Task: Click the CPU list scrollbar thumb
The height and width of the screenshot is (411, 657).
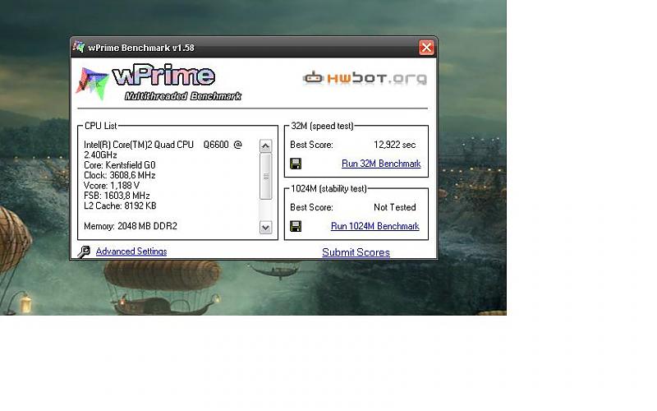Action: (265, 176)
